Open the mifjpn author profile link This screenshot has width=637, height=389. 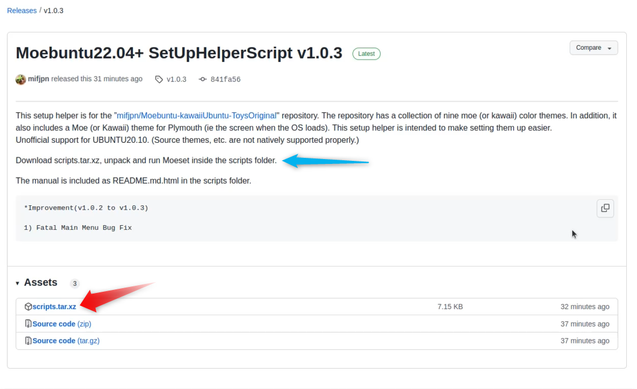pyautogui.click(x=38, y=79)
